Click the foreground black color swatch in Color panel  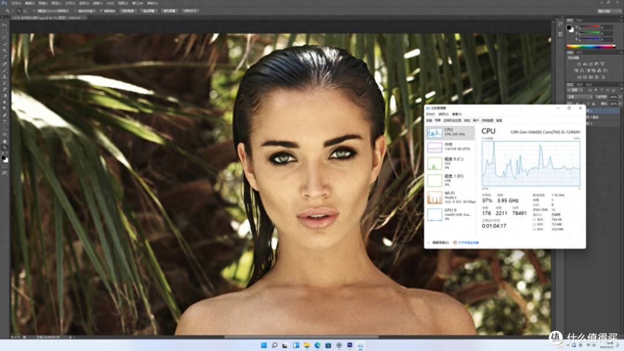569,28
